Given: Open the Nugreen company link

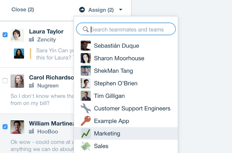Looking at the screenshot, I should click(x=48, y=86).
